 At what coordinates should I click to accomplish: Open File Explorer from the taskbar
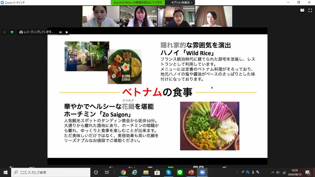(x=146, y=172)
